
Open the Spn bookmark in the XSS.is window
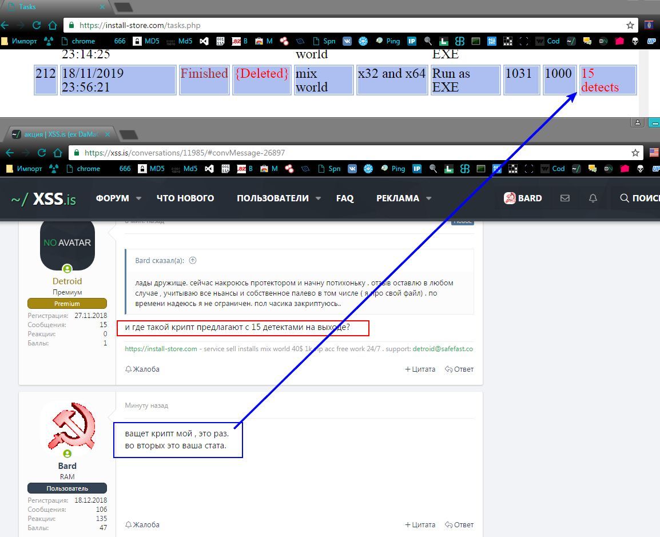329,169
